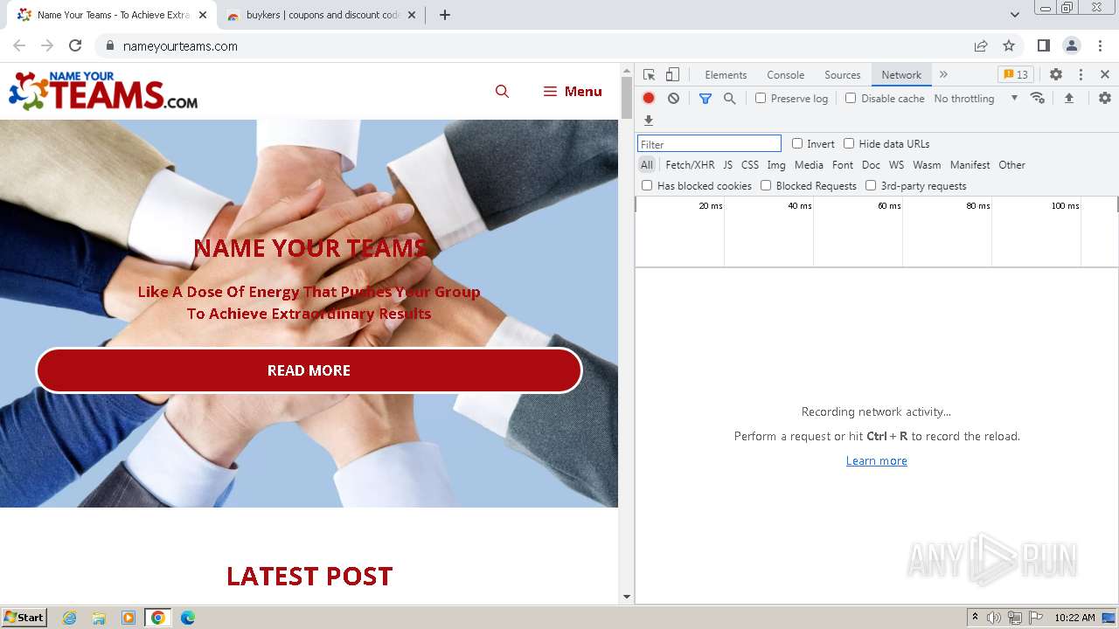Go forward with the browser forward arrow
The image size is (1119, 629).
pyautogui.click(x=47, y=45)
